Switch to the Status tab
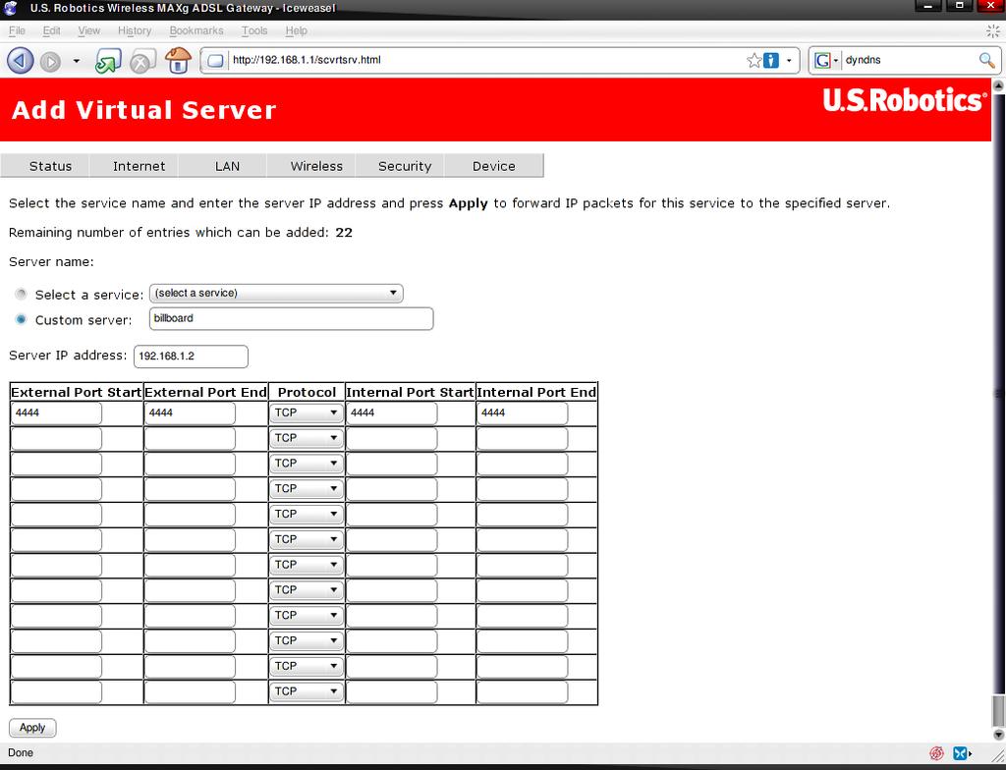This screenshot has width=1006, height=770. tap(45, 166)
